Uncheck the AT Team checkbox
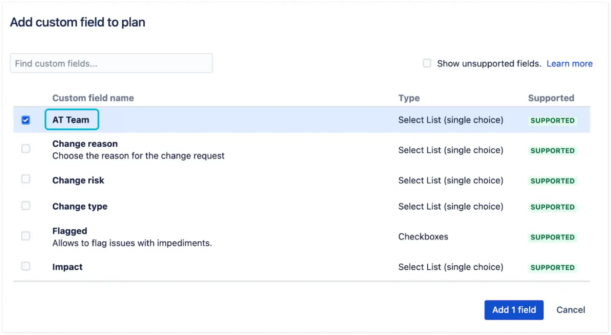The height and width of the screenshot is (335, 611). (26, 120)
